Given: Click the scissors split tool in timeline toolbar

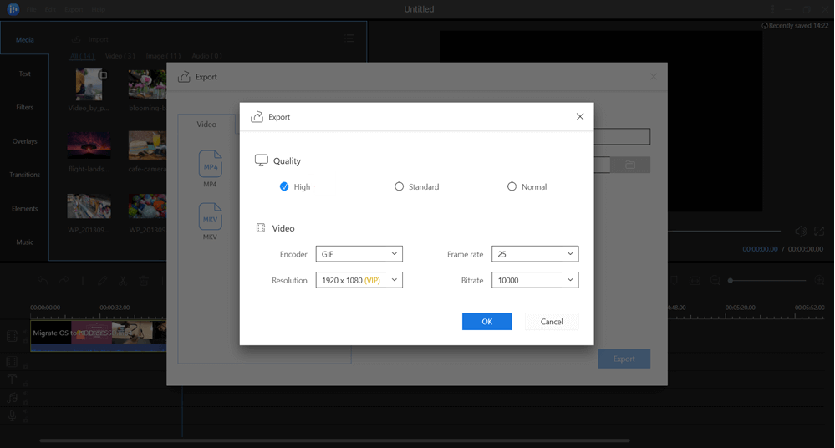Looking at the screenshot, I should (x=123, y=281).
